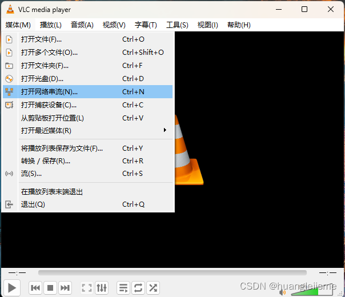345x297 pixels.
Task: Open the 音频(A) menu
Action: (82, 25)
